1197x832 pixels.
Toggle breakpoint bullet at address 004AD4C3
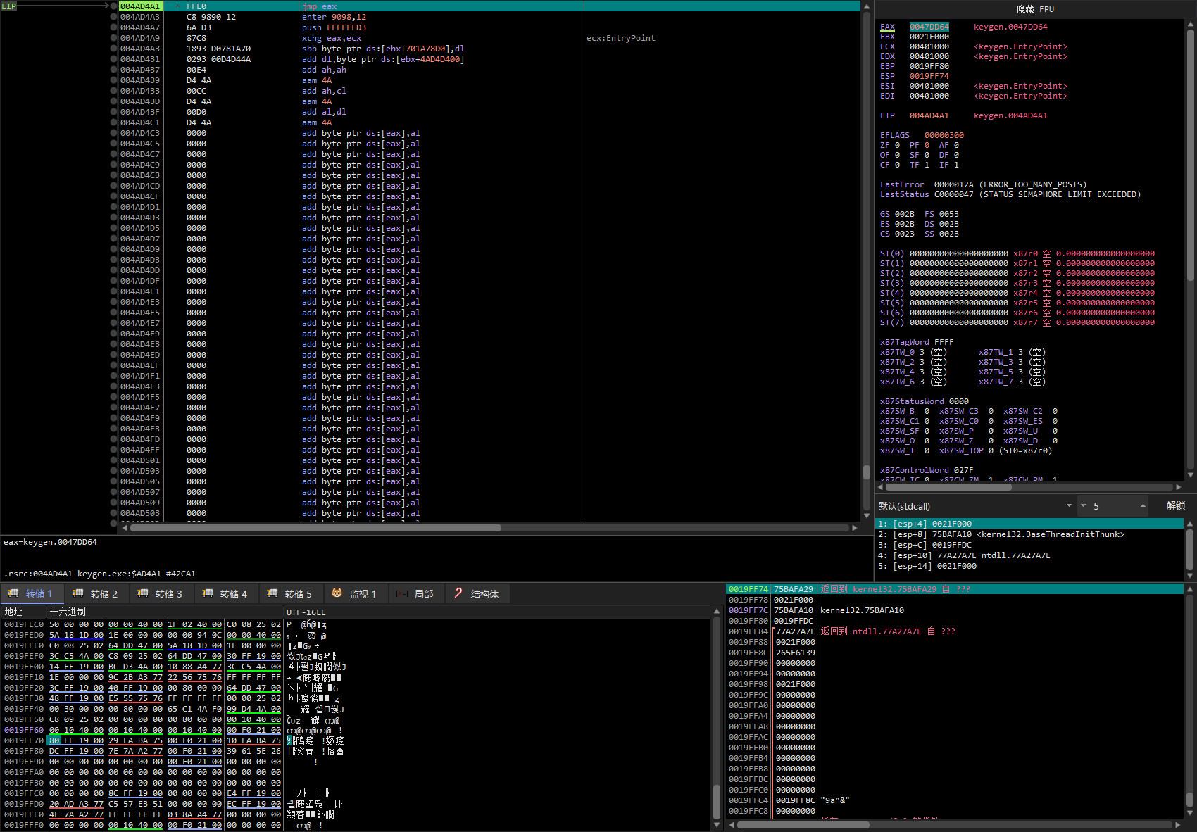point(113,133)
